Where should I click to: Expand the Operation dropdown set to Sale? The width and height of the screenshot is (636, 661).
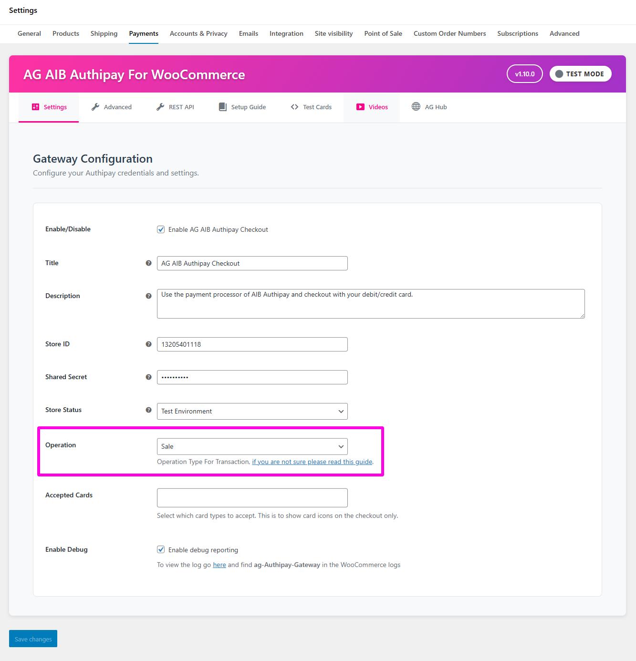[252, 446]
